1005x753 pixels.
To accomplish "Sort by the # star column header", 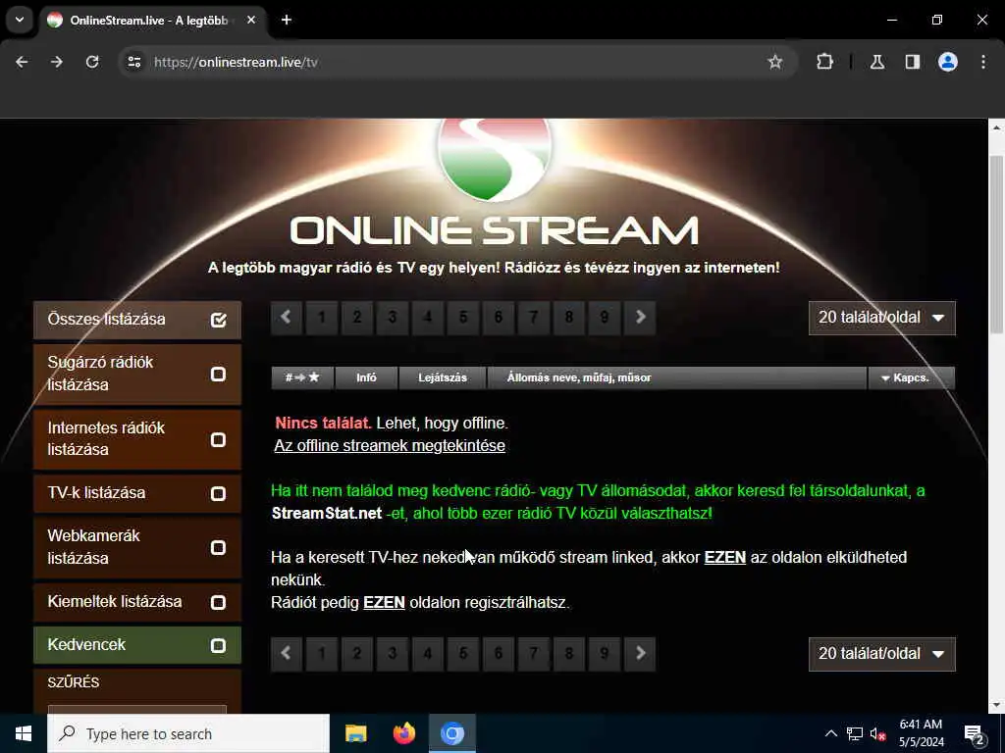I will (x=302, y=377).
